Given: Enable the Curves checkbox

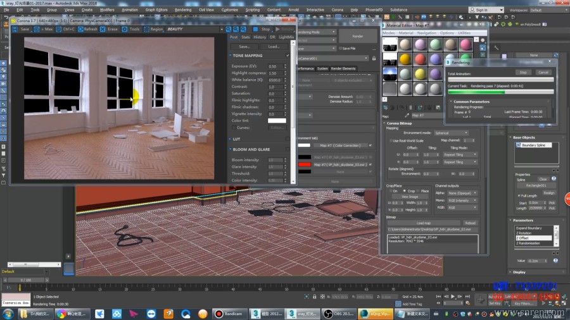Looking at the screenshot, I should (x=232, y=128).
